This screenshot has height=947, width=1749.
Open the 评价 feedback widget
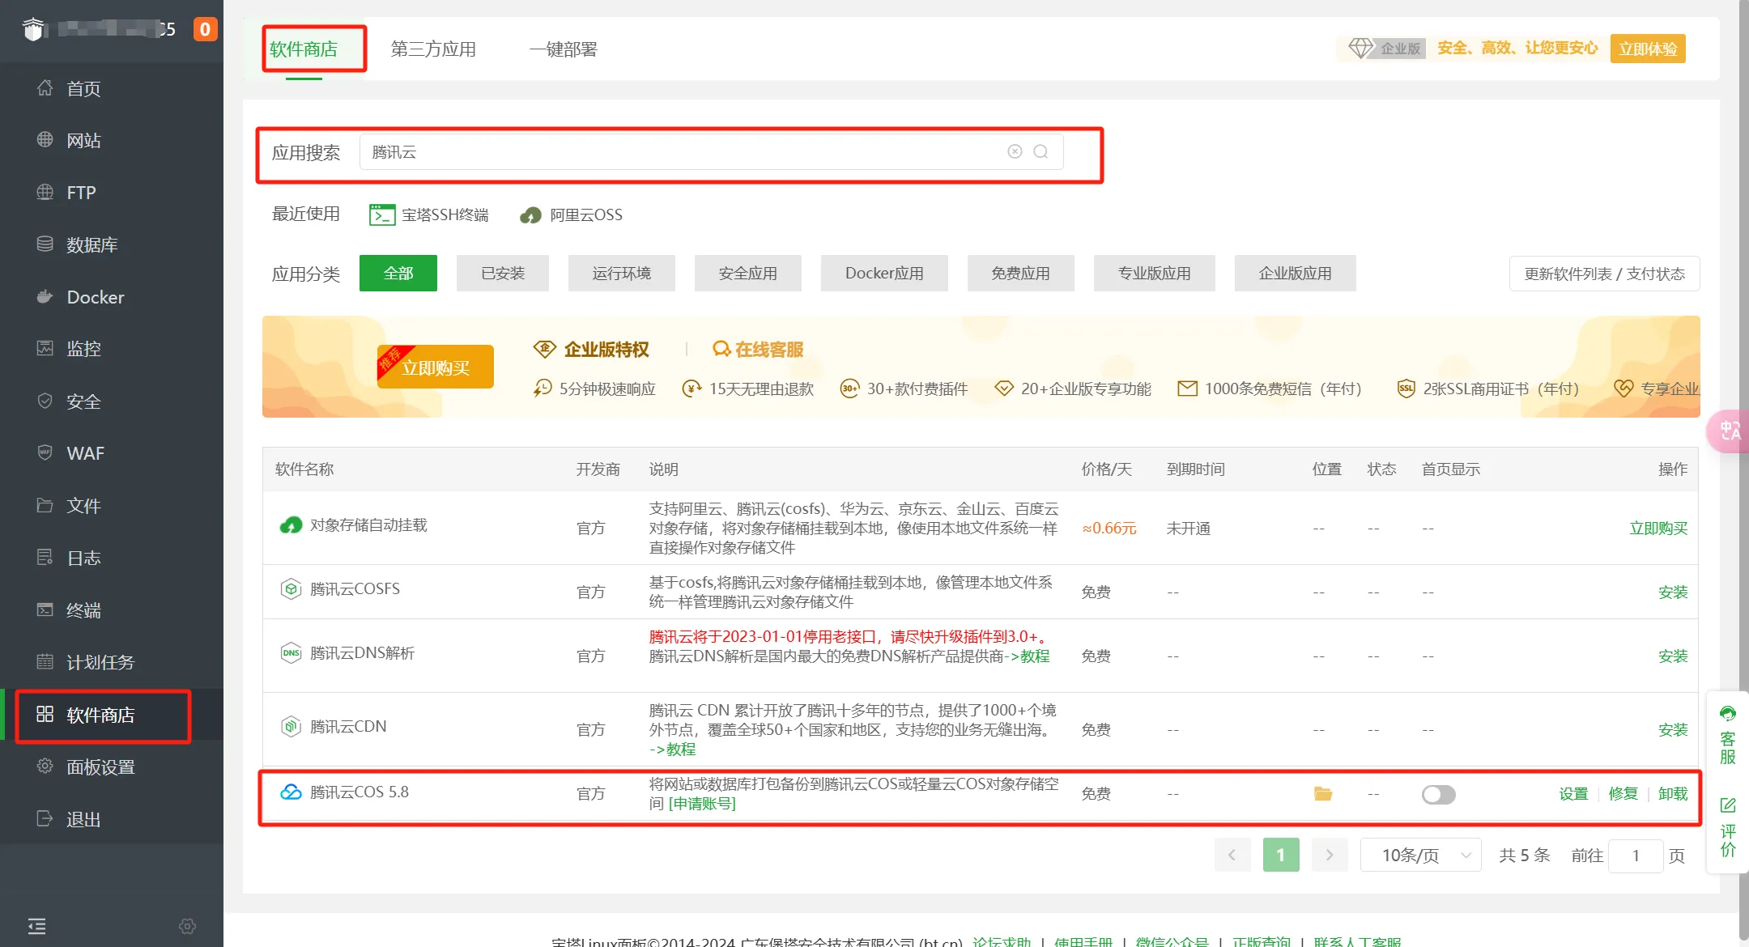1728,827
